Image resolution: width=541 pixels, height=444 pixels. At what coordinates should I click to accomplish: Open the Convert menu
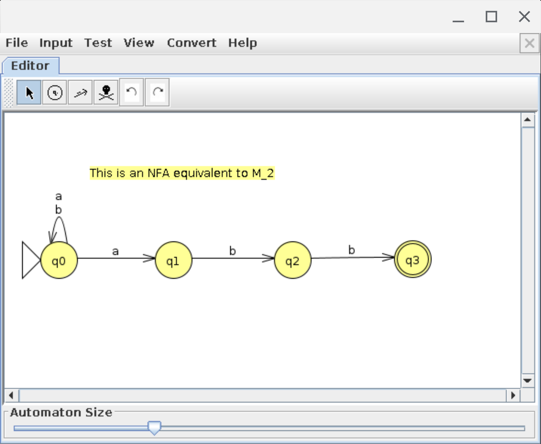coord(192,43)
